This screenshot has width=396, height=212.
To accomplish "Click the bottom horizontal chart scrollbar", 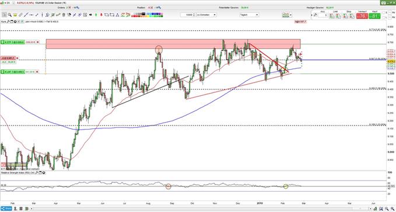I will (201, 209).
